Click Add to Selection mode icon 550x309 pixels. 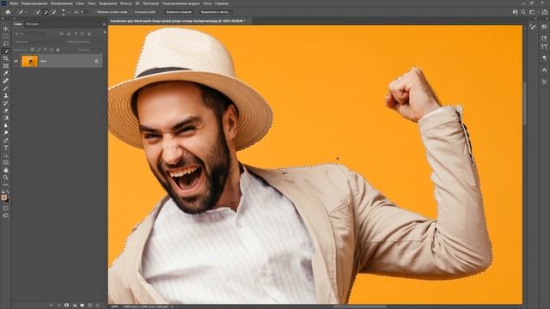click(x=46, y=12)
